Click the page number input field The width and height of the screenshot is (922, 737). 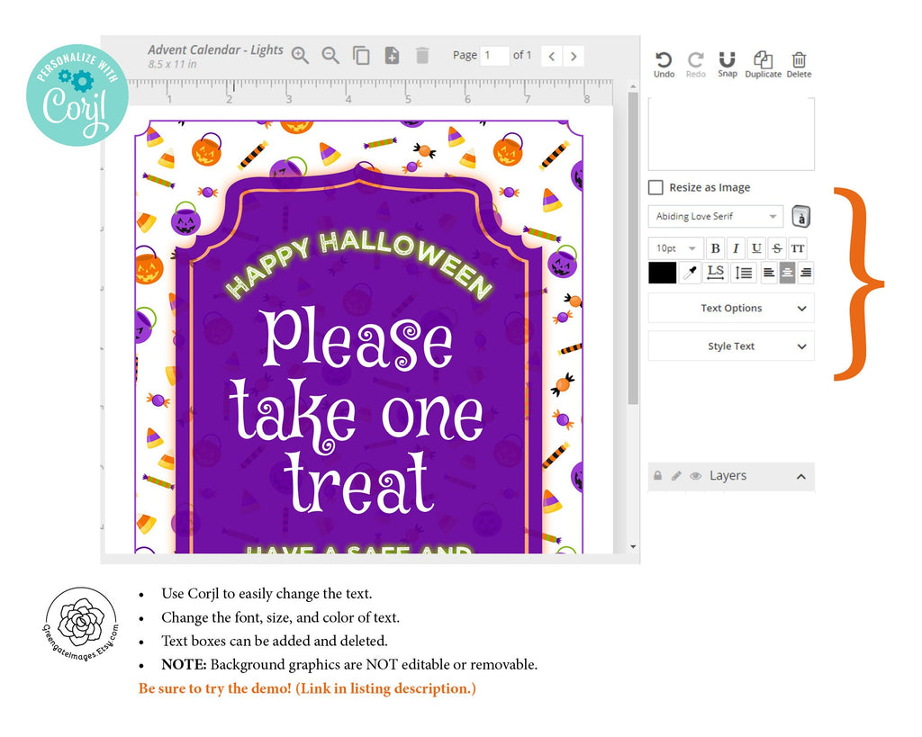point(494,56)
